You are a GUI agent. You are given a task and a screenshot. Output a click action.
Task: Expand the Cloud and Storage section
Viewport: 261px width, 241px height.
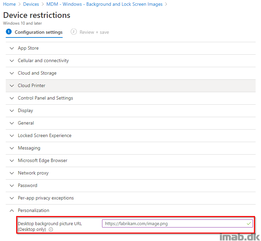coord(131,73)
